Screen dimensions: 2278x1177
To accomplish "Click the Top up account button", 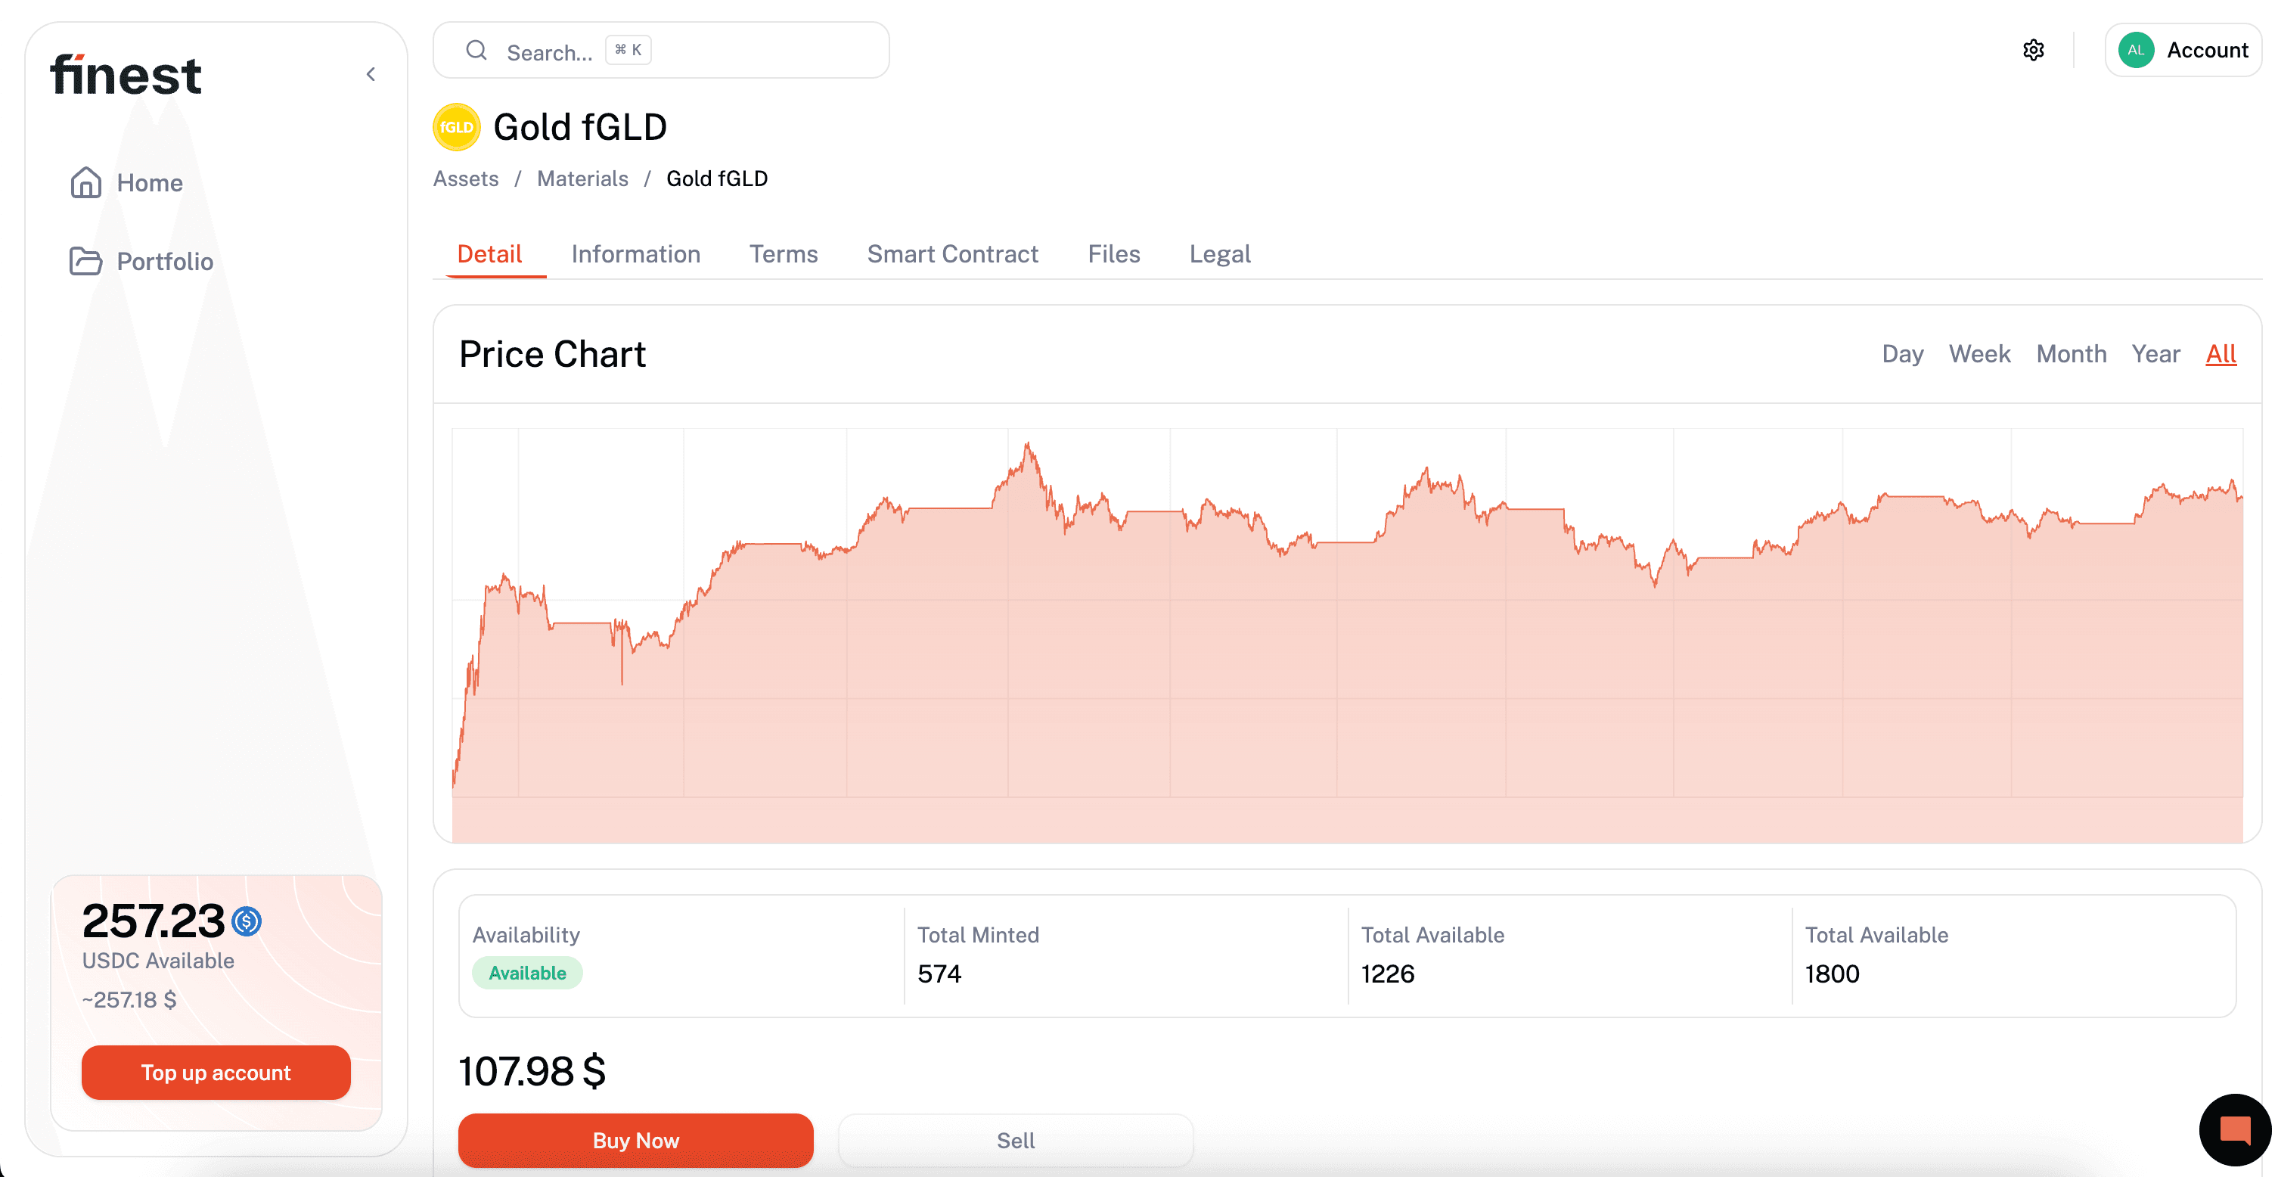I will coord(216,1072).
